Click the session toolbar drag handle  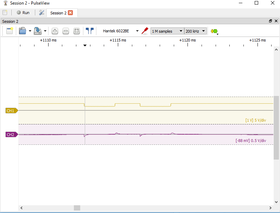tap(3, 31)
